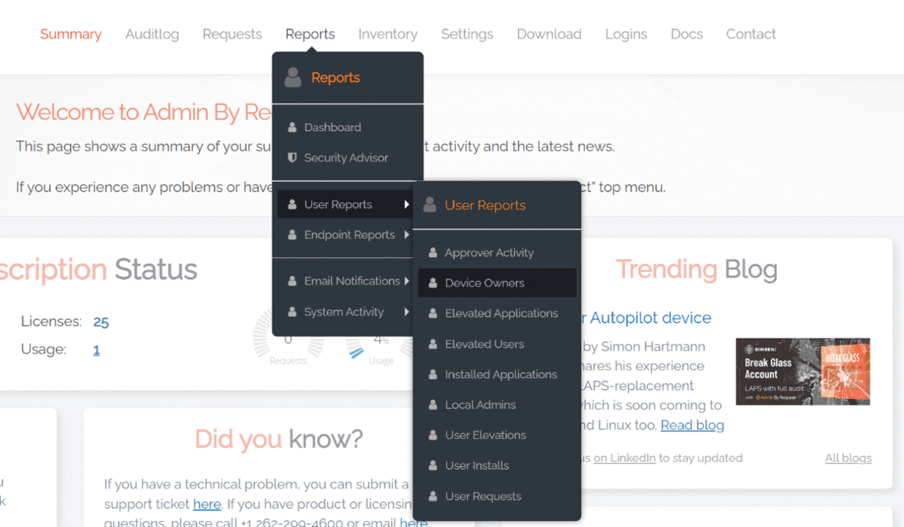Image resolution: width=904 pixels, height=527 pixels.
Task: Open the Break Glass Account blog thumbnail
Action: pos(803,372)
